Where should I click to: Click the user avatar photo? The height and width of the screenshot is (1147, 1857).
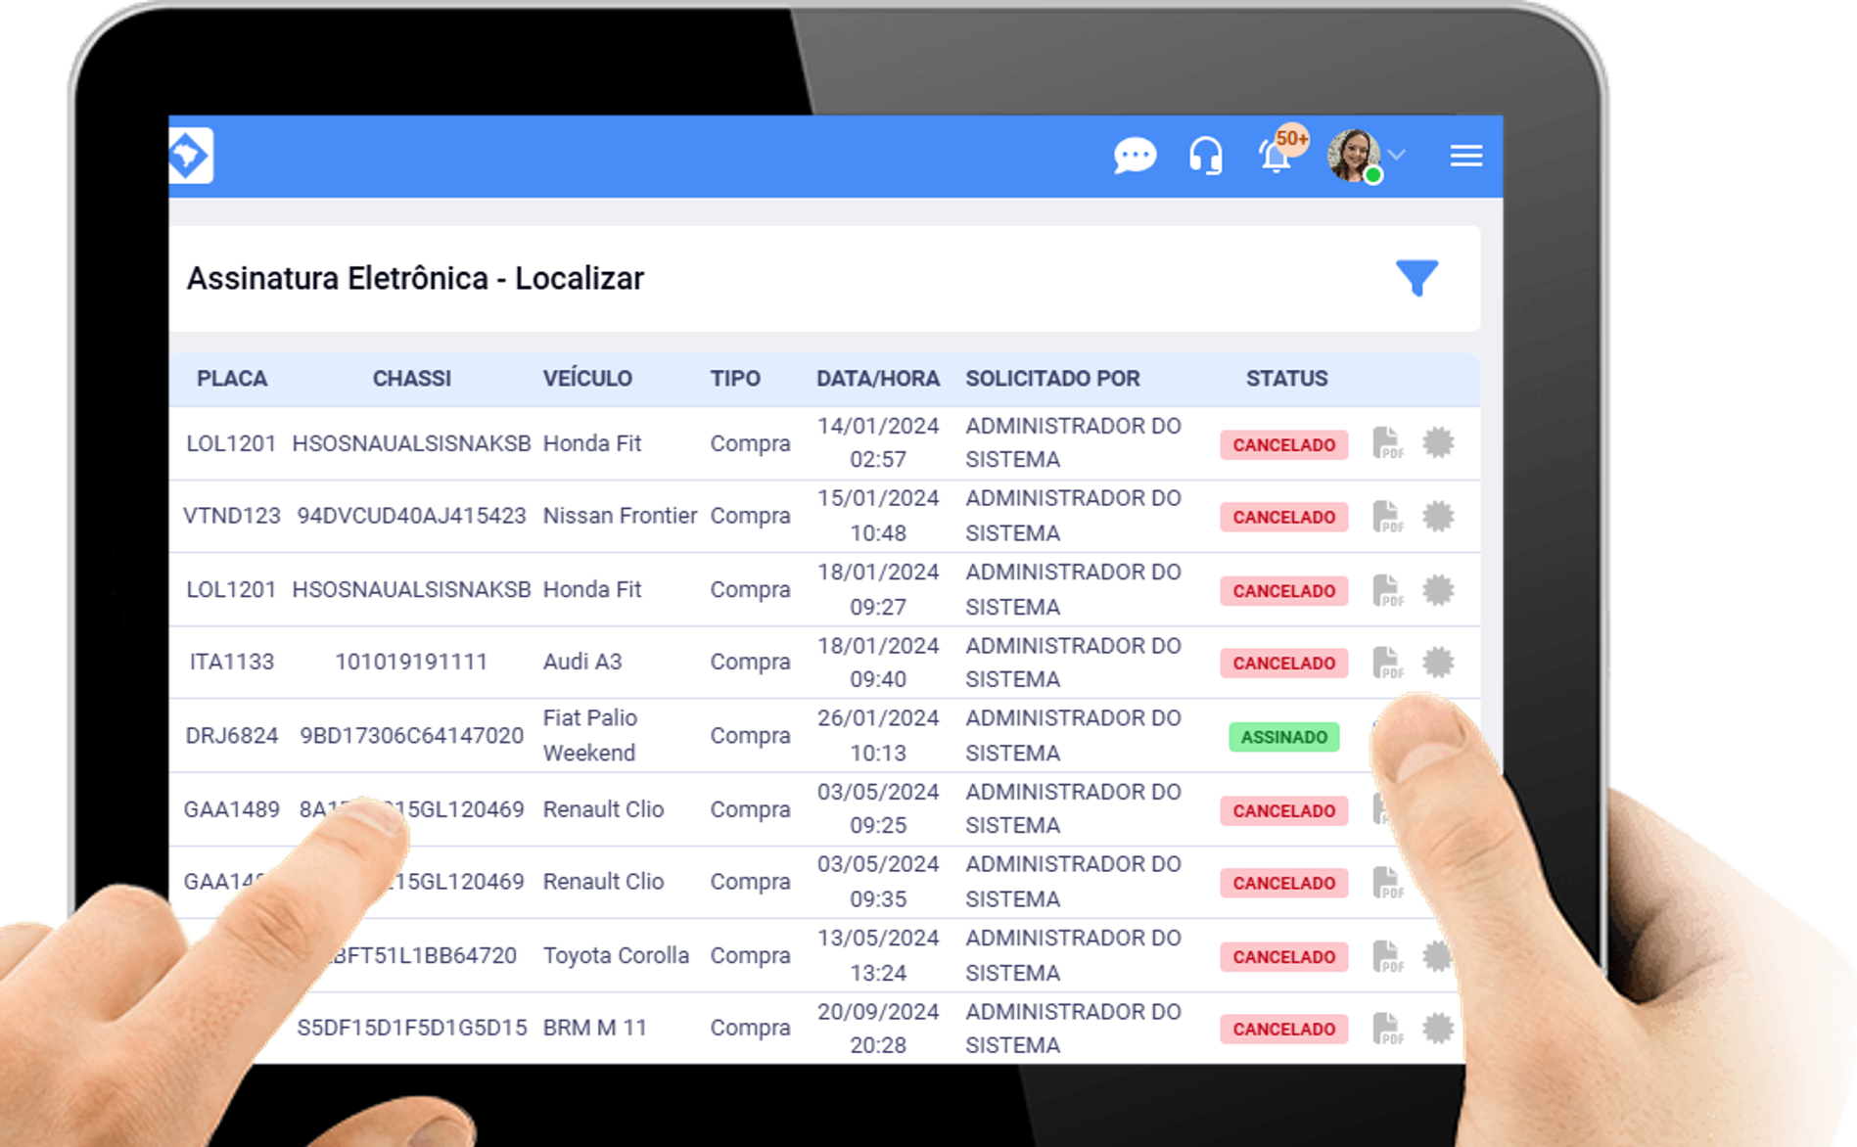click(x=1354, y=156)
